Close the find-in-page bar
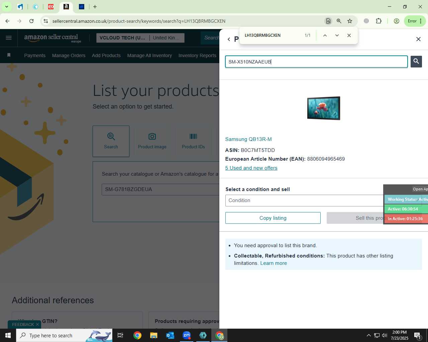 [x=349, y=35]
